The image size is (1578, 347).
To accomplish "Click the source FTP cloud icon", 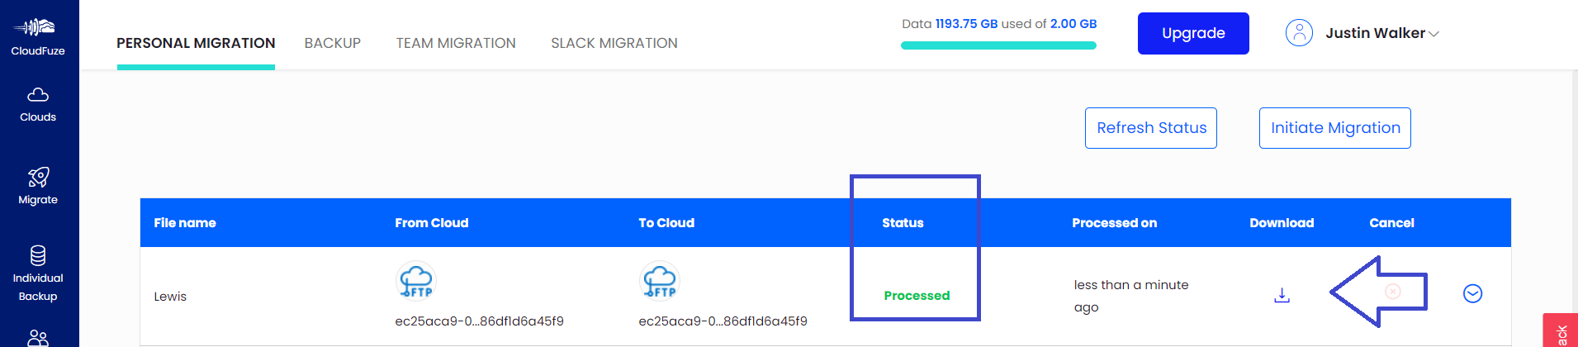I will coord(416,281).
